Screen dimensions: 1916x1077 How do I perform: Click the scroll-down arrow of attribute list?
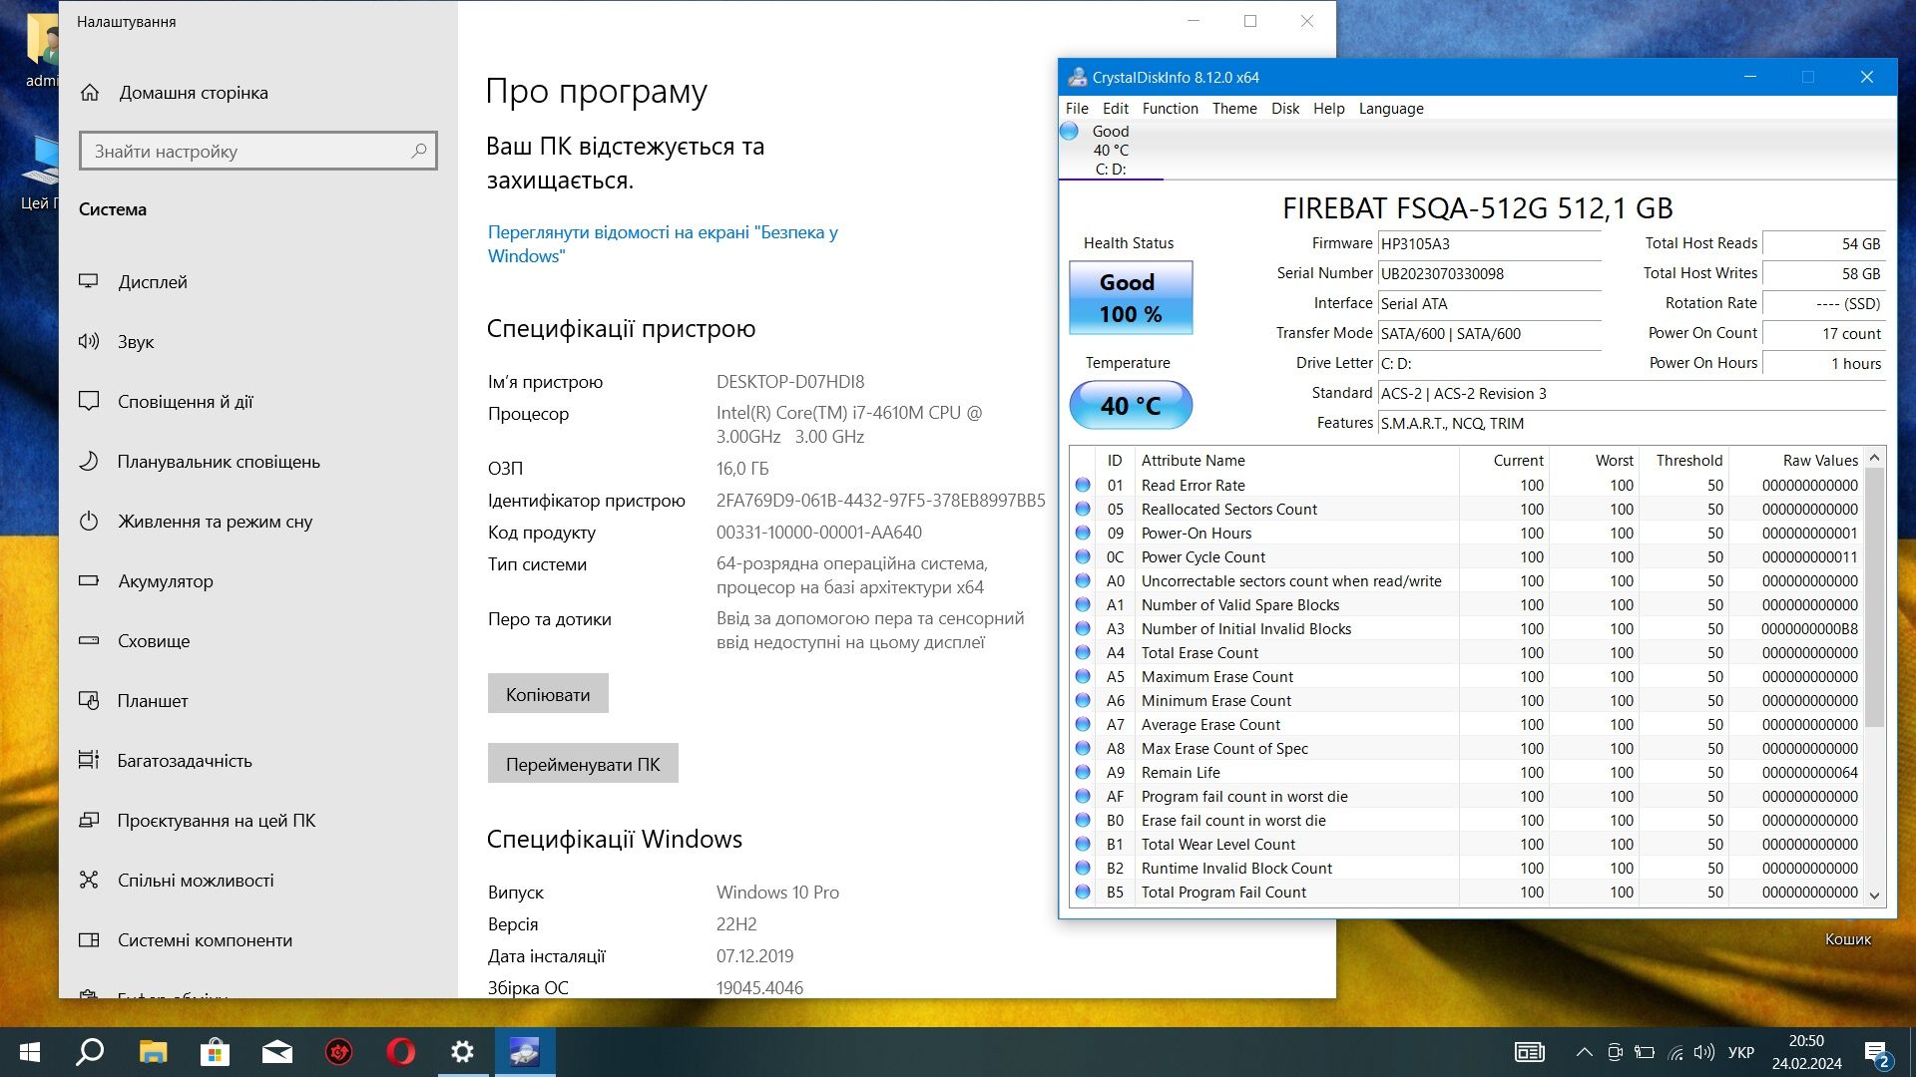[x=1874, y=895]
